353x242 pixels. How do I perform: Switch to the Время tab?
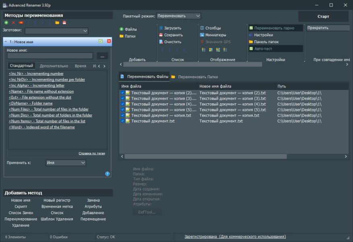pyautogui.click(x=81, y=66)
